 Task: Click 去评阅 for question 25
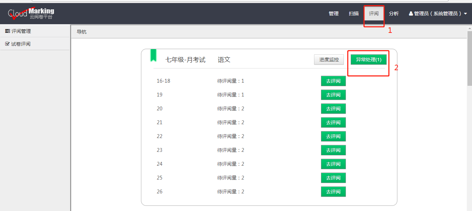coord(333,178)
